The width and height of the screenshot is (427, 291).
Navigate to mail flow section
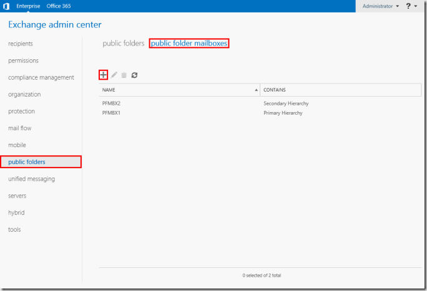[x=19, y=128]
